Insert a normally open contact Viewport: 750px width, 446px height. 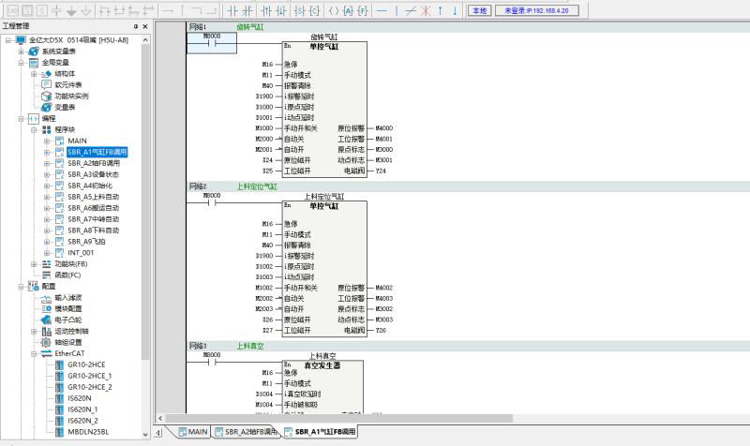pyautogui.click(x=232, y=10)
